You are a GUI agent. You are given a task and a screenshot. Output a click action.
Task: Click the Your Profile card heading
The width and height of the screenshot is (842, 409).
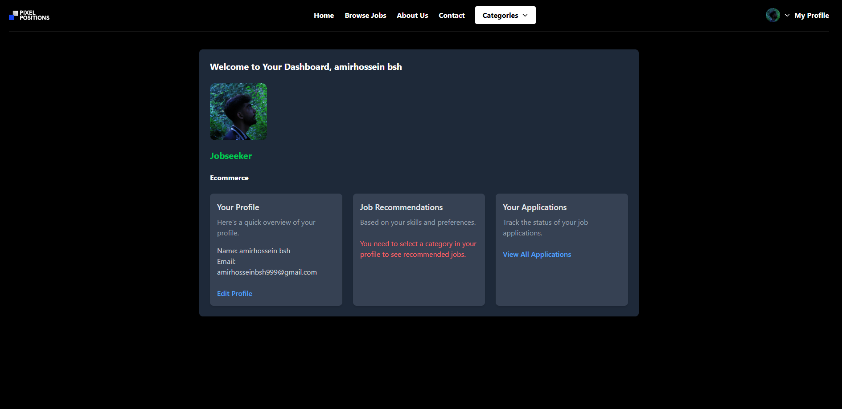238,207
